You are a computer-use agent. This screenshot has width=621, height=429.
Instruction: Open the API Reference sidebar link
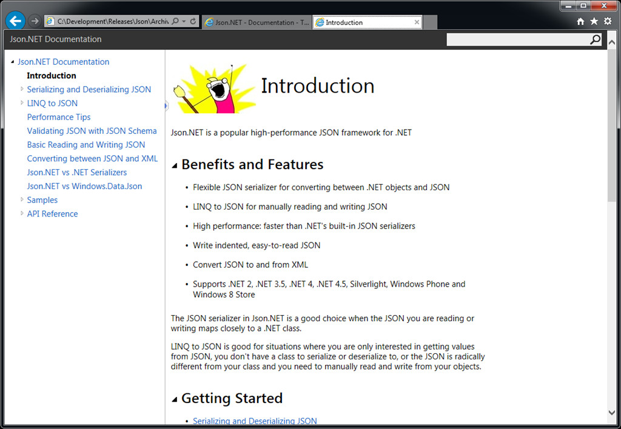52,214
